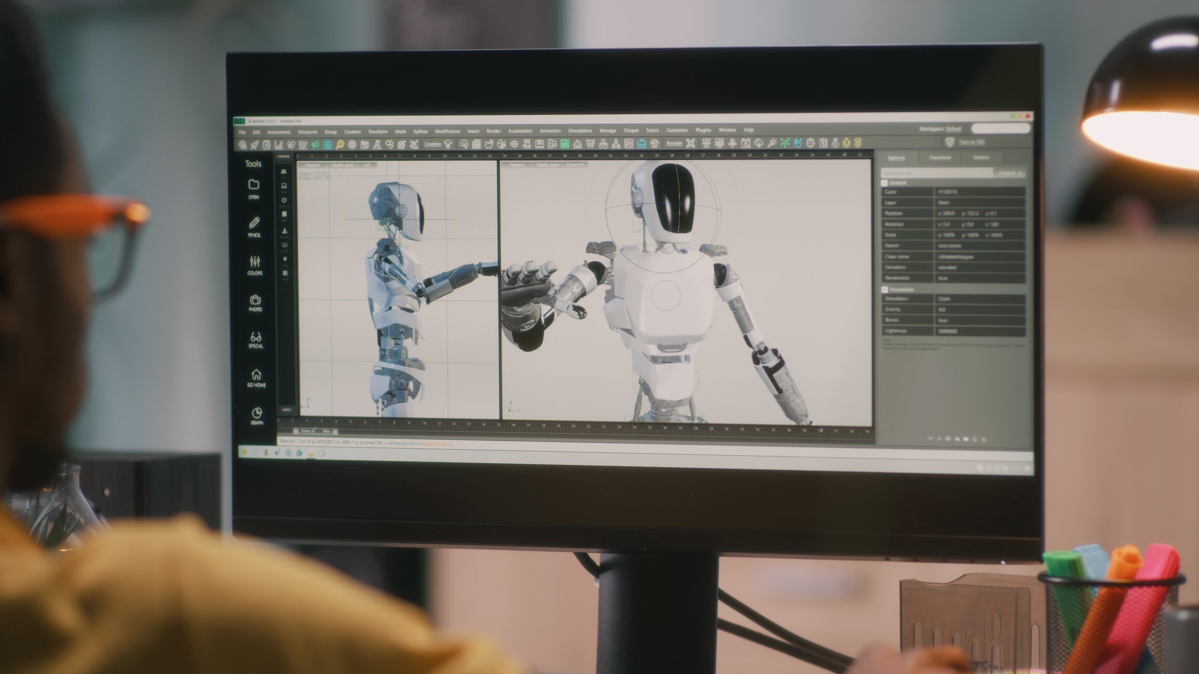Screen dimensions: 1199x674
Task: Open the Viewports menu
Action: [x=307, y=132]
